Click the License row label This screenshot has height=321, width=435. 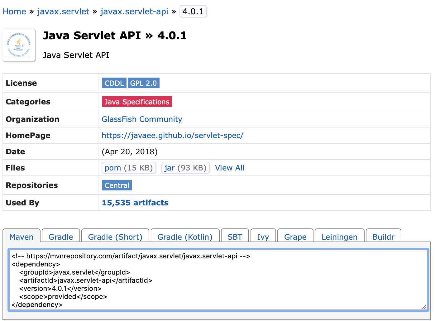tap(21, 83)
